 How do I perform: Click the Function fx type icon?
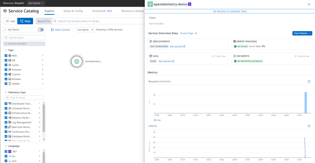(10, 70)
